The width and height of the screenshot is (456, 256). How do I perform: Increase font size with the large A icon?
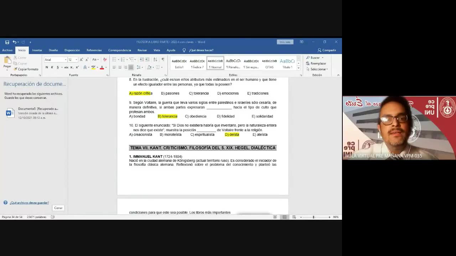(82, 60)
